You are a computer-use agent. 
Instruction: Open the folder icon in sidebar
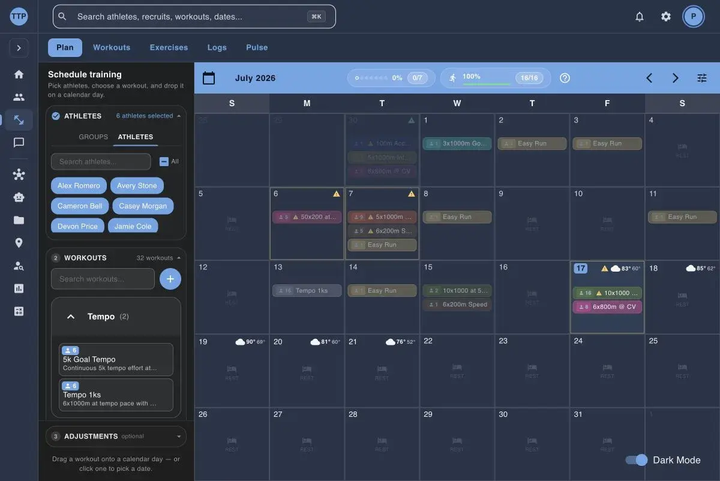(19, 220)
